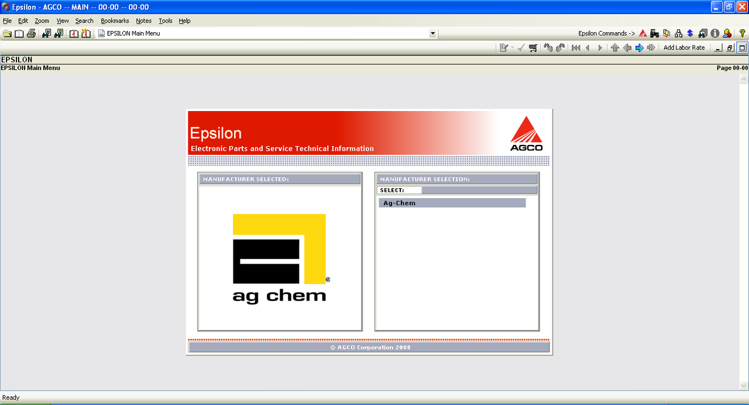Open the View menu
Viewport: 749px width, 405px height.
click(63, 20)
